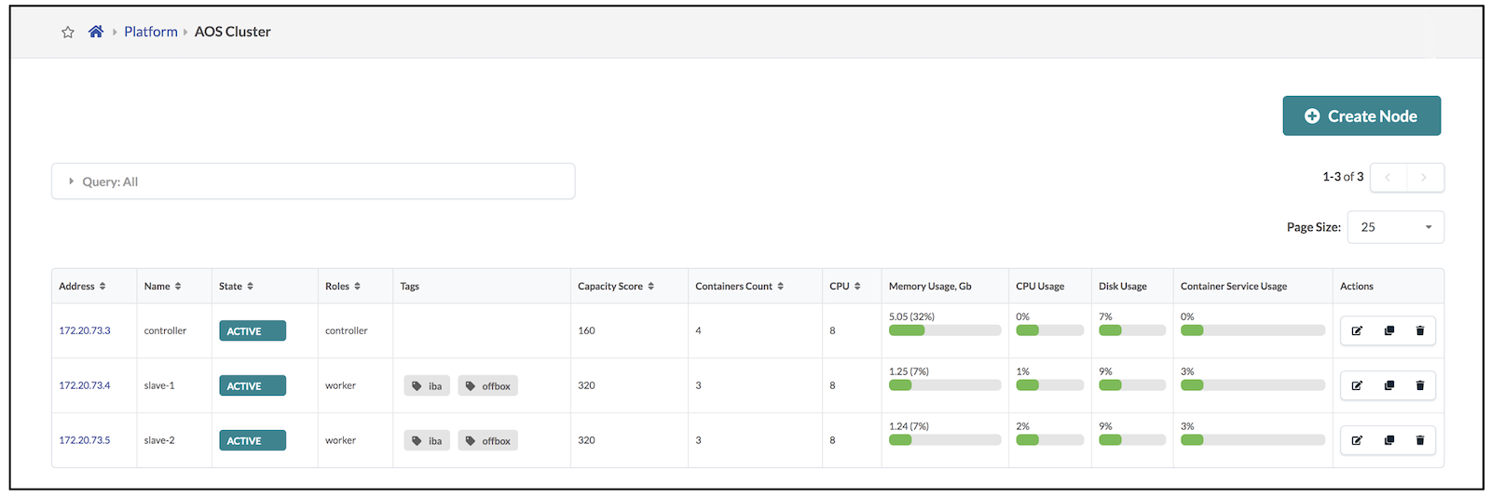Viewport: 1491px width, 498px height.
Task: Go to next page arrow
Action: coord(1424,177)
